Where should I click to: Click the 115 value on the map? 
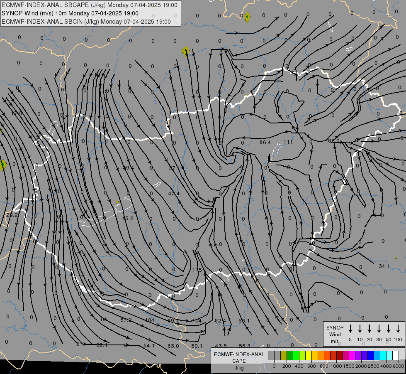click(197, 270)
